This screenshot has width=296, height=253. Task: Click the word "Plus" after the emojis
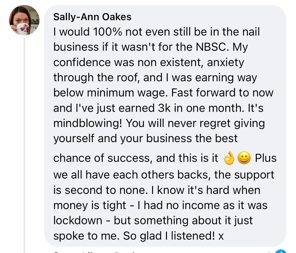point(265,158)
